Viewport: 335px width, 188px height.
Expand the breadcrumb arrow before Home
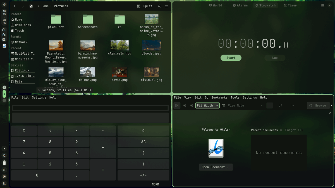point(39,6)
